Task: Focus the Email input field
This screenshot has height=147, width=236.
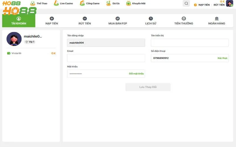Action: pos(106,58)
